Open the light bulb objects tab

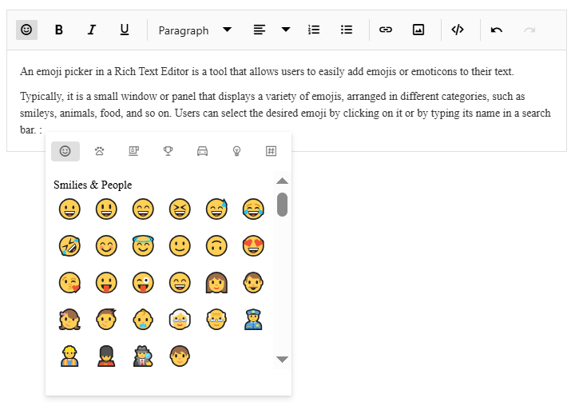[x=237, y=151]
